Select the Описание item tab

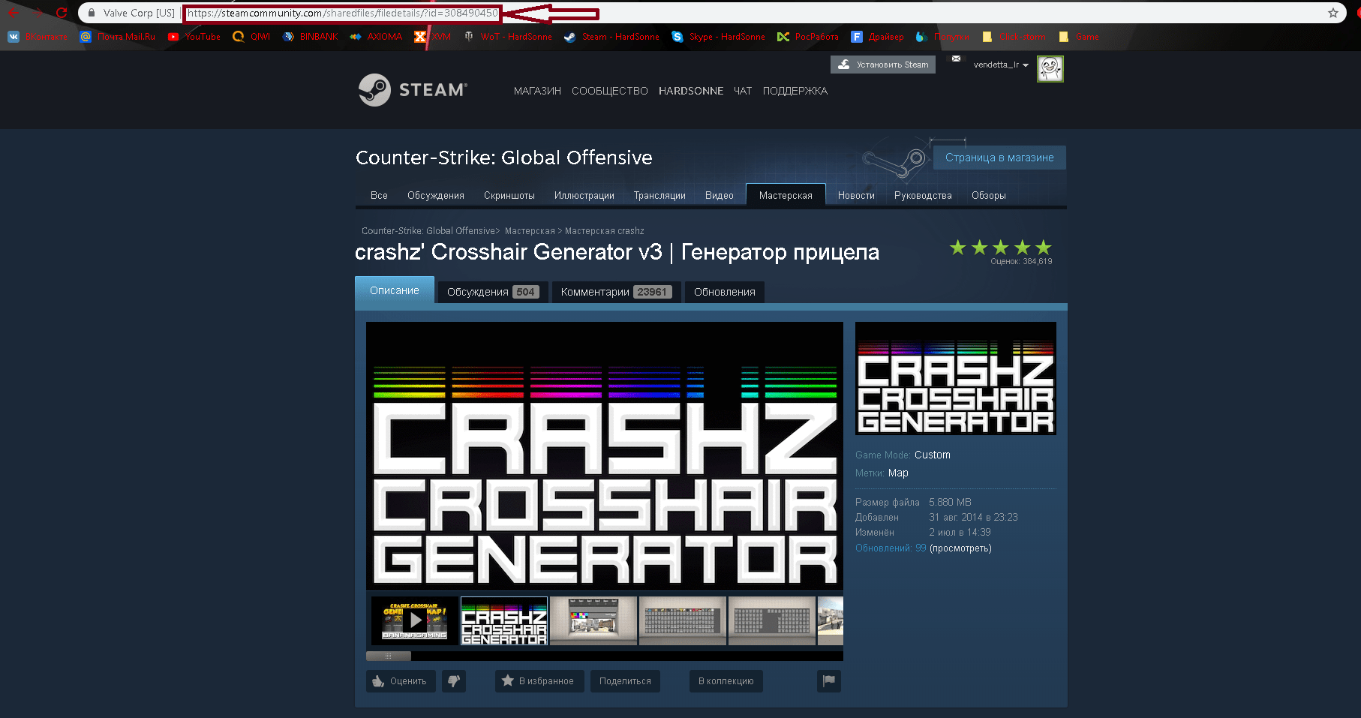tap(395, 290)
